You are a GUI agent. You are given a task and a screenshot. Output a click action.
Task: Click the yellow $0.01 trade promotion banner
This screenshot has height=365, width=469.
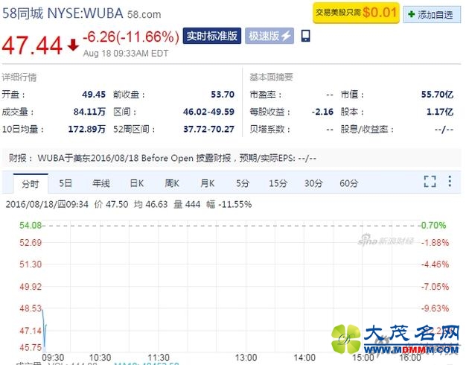[x=356, y=13]
